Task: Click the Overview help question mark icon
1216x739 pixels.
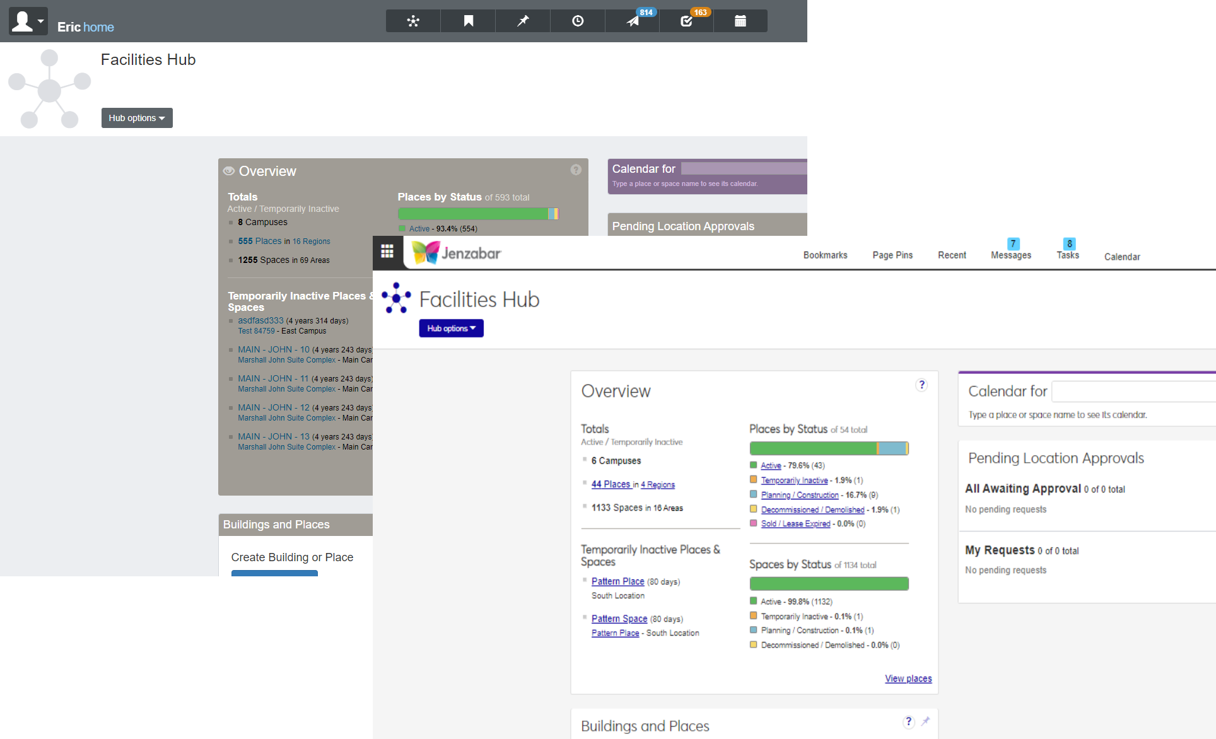Action: pyautogui.click(x=921, y=385)
